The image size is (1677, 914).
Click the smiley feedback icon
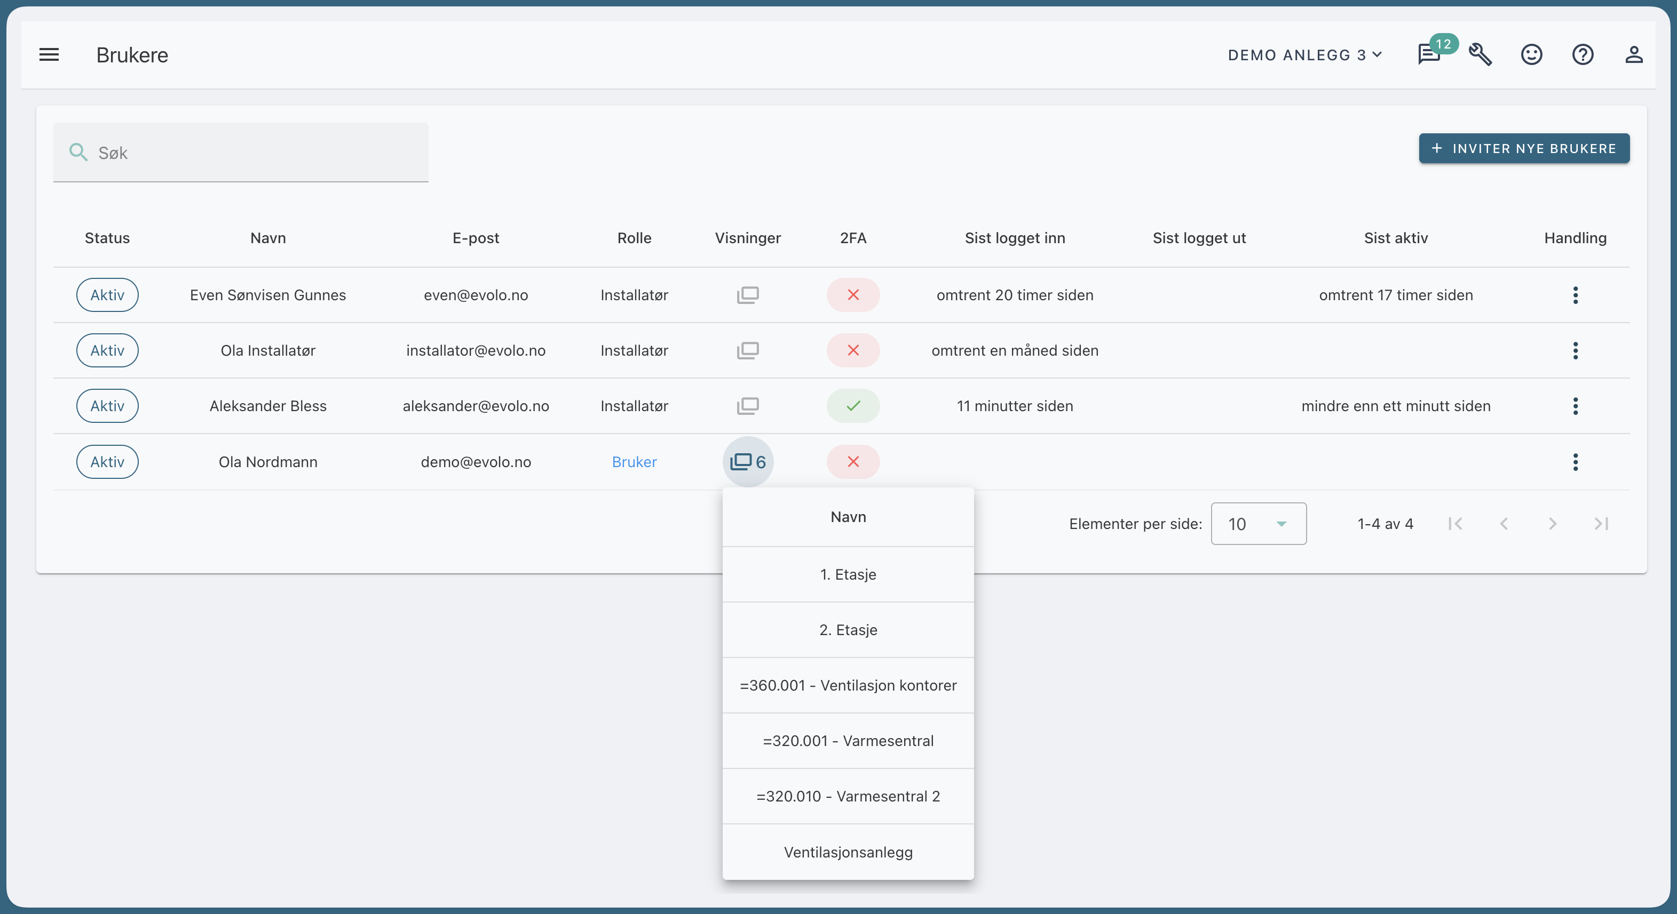tap(1531, 54)
